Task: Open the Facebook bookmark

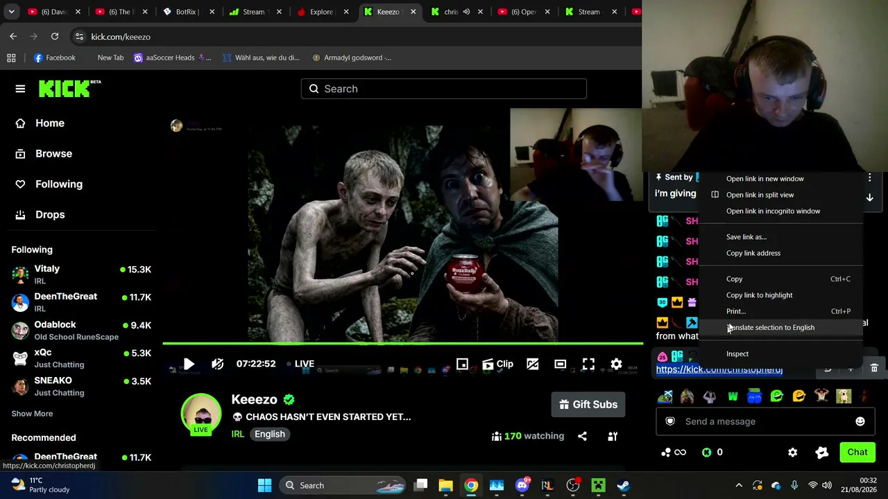Action: (x=55, y=58)
